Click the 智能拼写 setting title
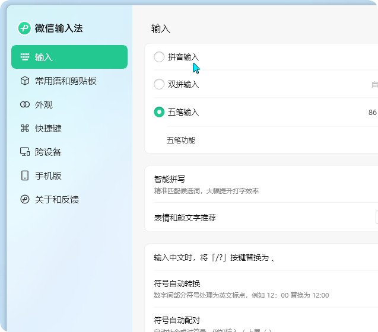The height and width of the screenshot is (332, 378). pos(170,179)
